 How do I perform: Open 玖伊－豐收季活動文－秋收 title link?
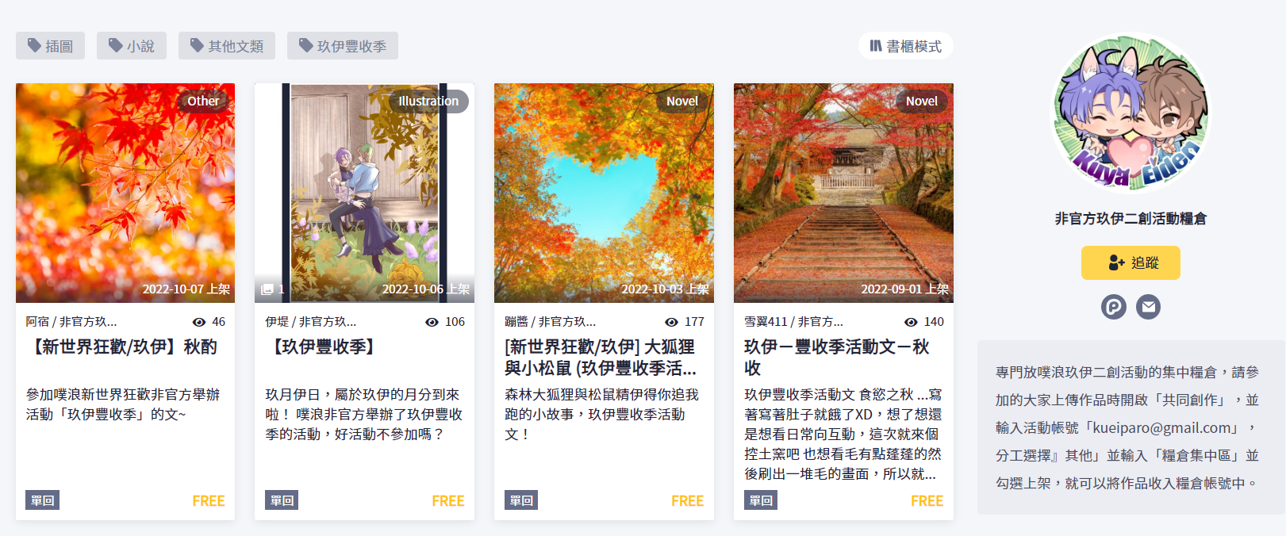(837, 357)
